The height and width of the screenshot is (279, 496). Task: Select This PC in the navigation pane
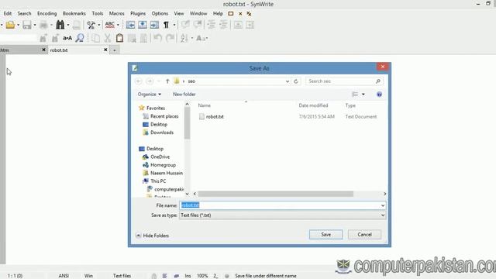click(x=154, y=181)
